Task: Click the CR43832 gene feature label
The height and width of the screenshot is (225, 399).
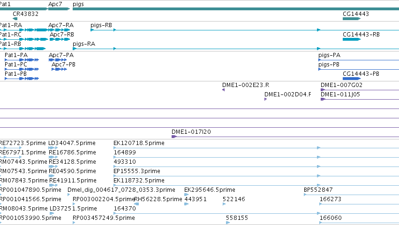Action: 26,14
